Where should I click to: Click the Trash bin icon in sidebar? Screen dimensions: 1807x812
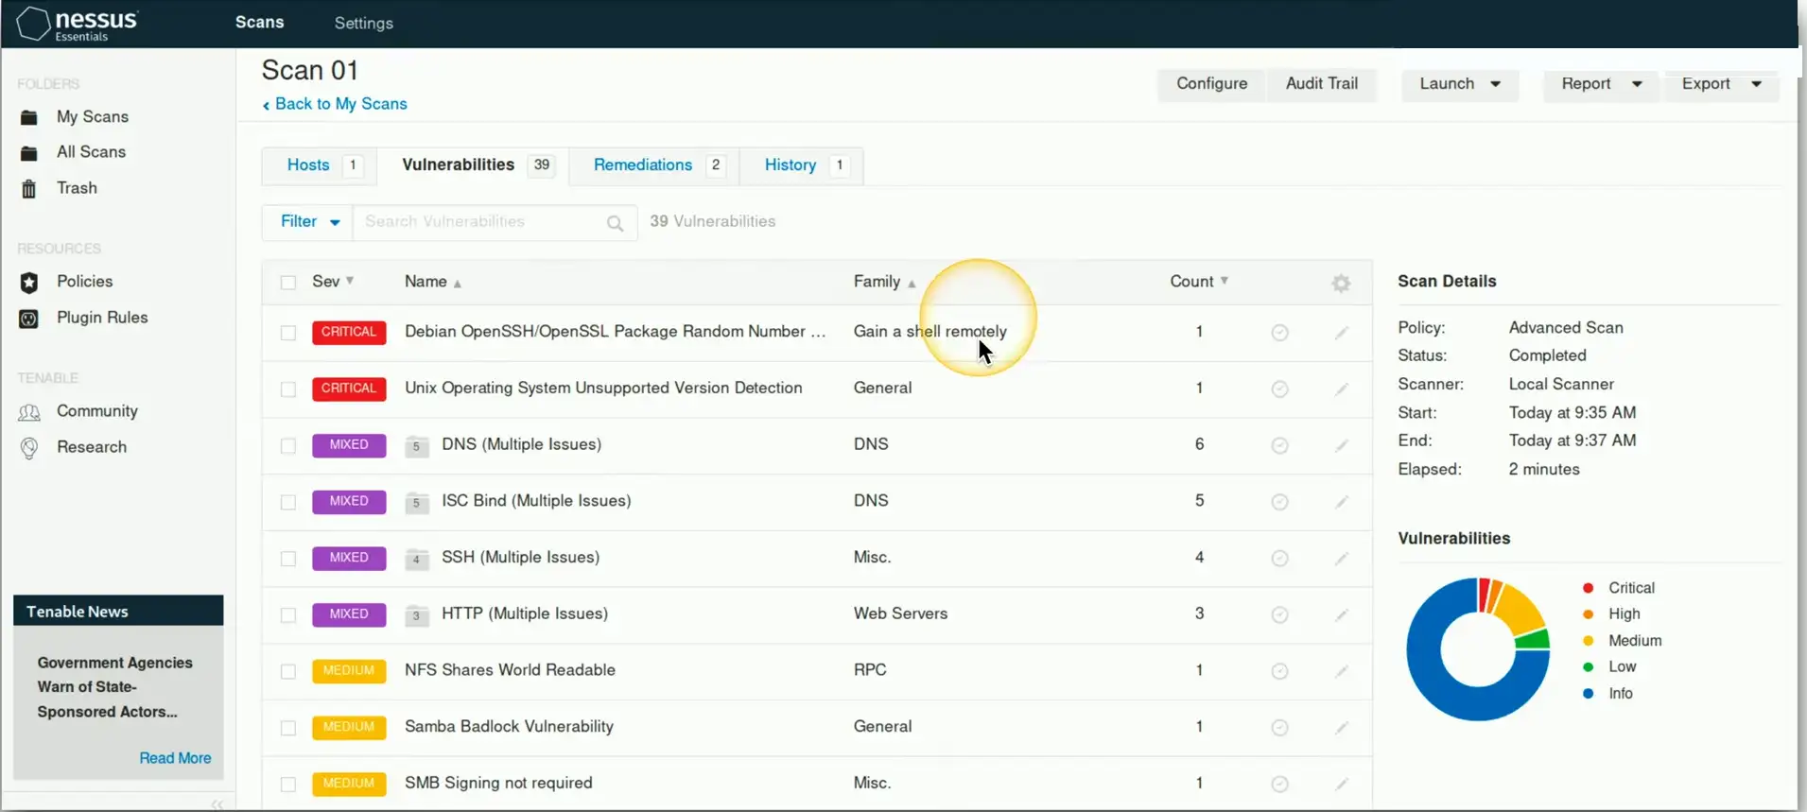29,189
